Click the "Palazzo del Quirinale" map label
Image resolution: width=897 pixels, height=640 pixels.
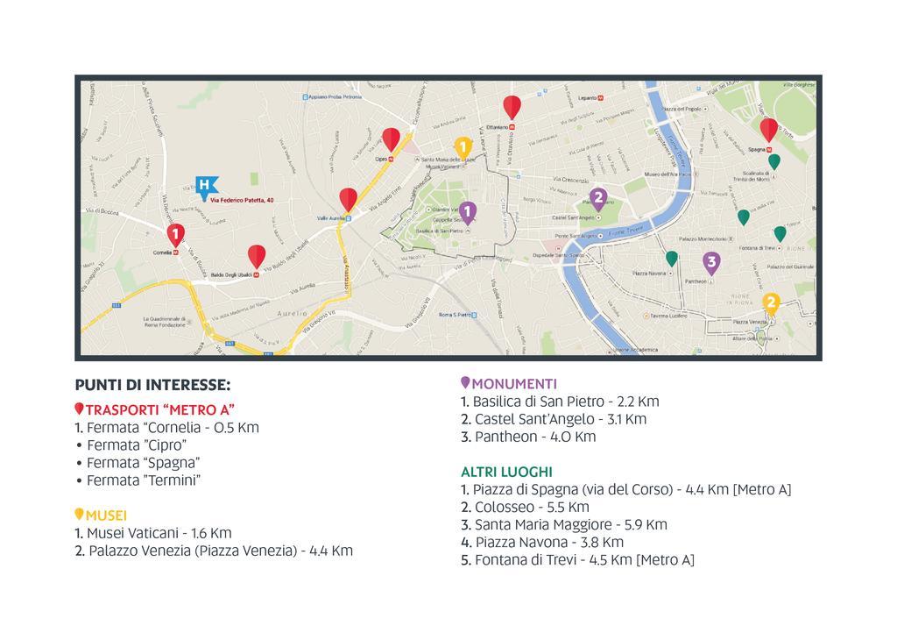click(x=790, y=267)
